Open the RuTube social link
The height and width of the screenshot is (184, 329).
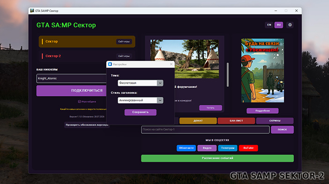pos(248,148)
